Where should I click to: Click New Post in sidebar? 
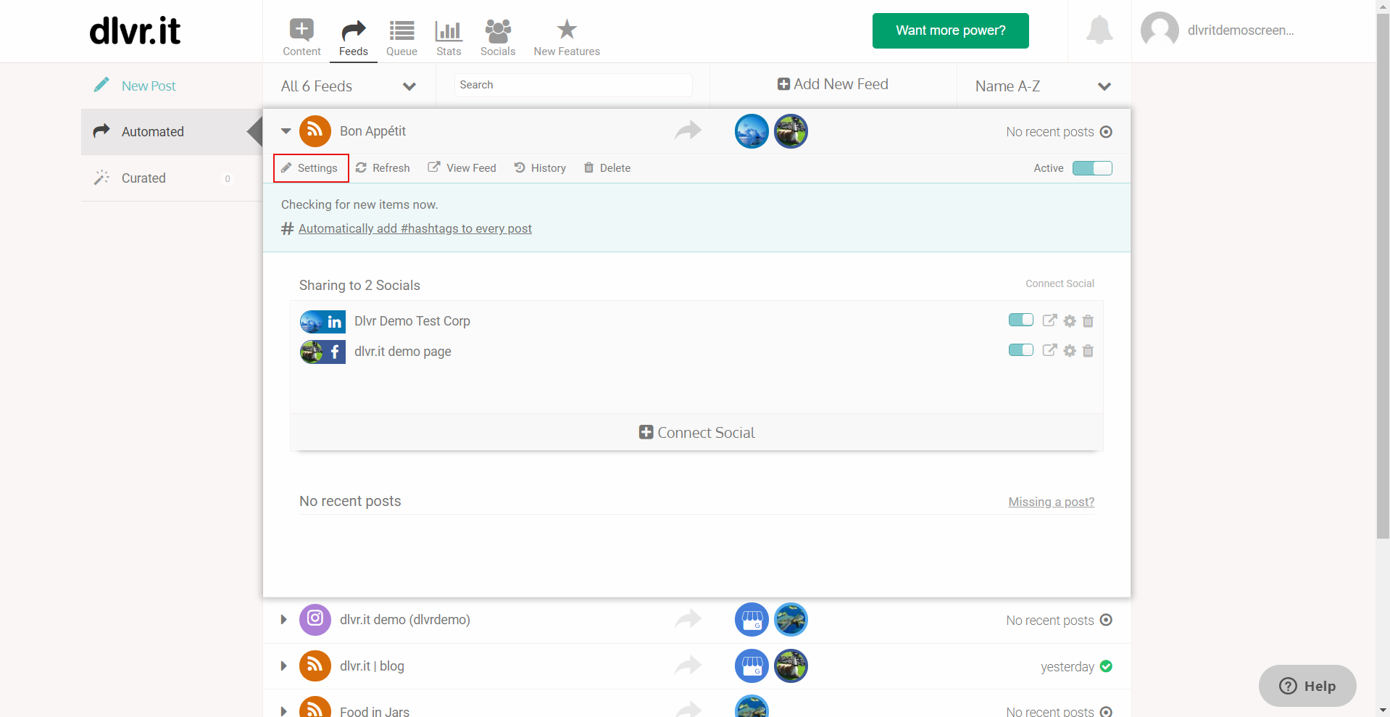click(148, 86)
